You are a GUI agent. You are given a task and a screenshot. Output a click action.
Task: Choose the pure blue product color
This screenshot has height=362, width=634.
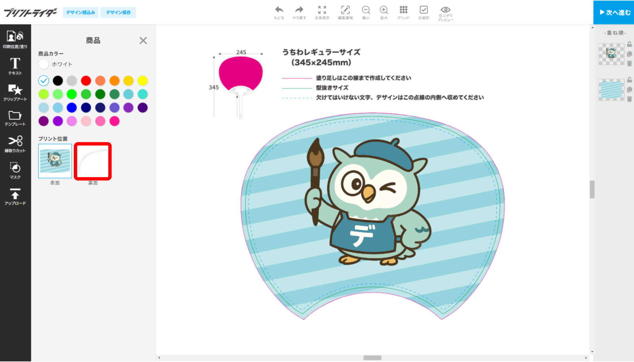pos(72,108)
